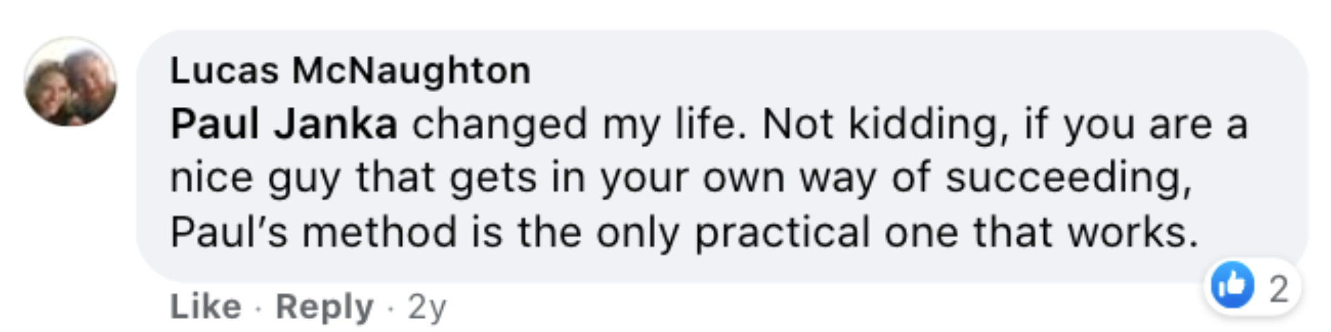The image size is (1331, 332).
Task: Open Lucas McNaughton's profile picture
Action: pos(70,82)
